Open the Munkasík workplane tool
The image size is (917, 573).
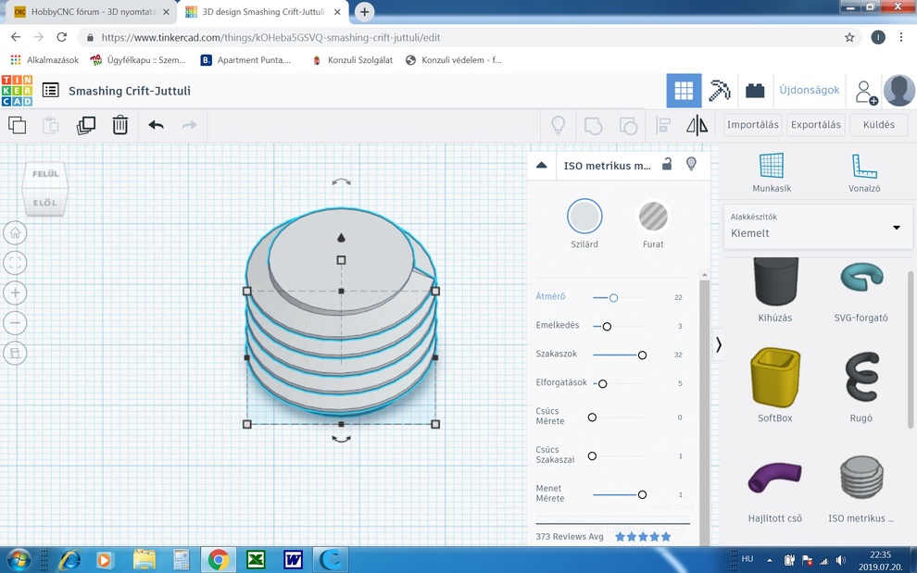point(771,171)
